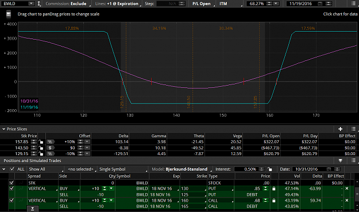Click the $ offset type in $0 row
The width and height of the screenshot is (359, 212).
coord(50,148)
